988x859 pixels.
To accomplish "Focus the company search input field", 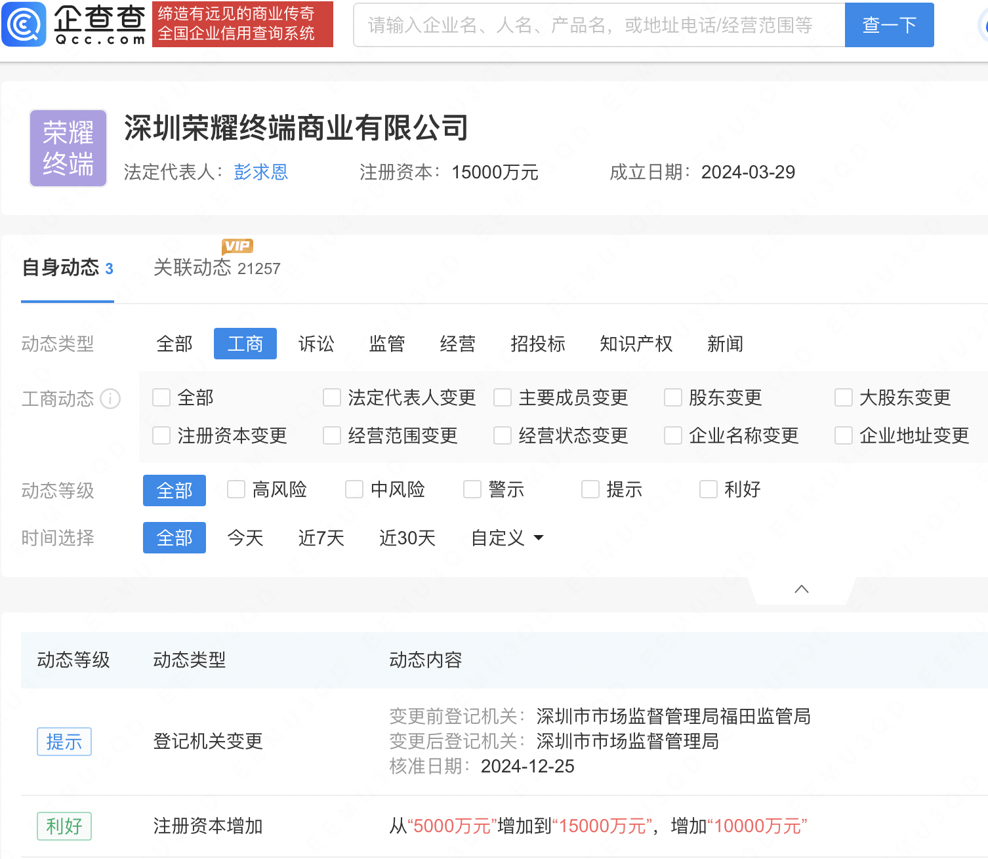I will pos(599,25).
